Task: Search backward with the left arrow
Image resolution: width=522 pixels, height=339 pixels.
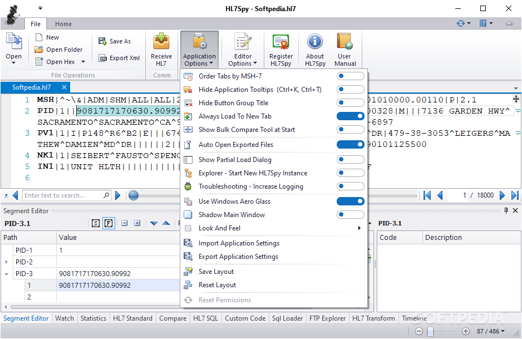Action: point(16,195)
